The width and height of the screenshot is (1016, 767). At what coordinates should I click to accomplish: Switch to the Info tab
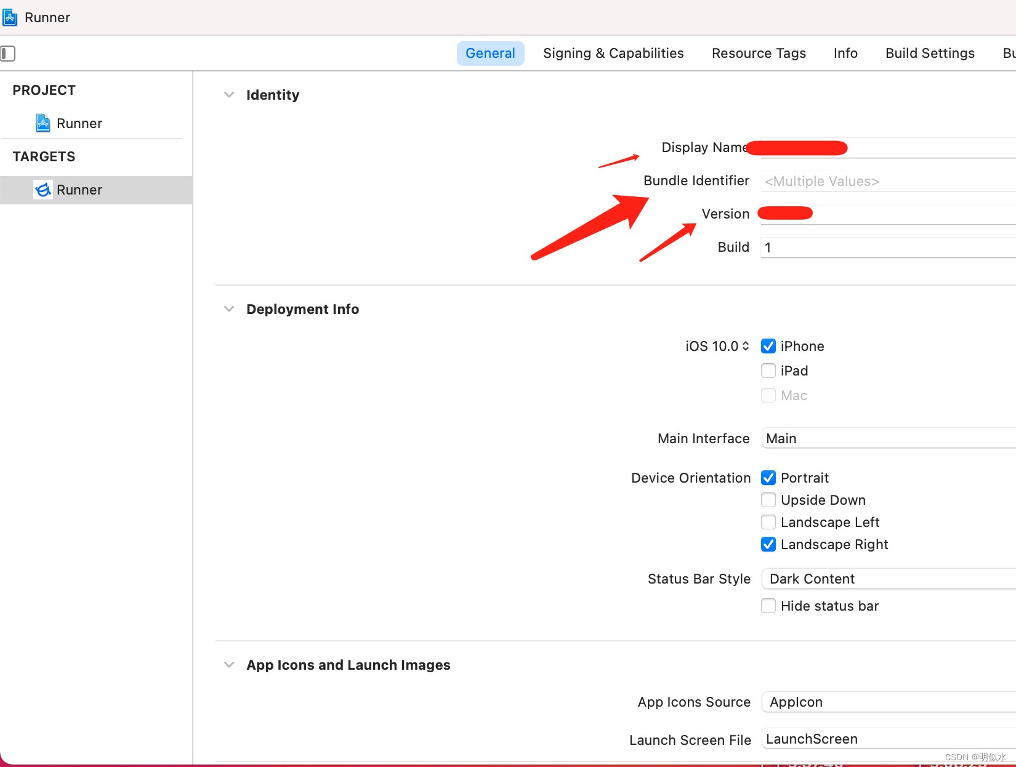845,54
